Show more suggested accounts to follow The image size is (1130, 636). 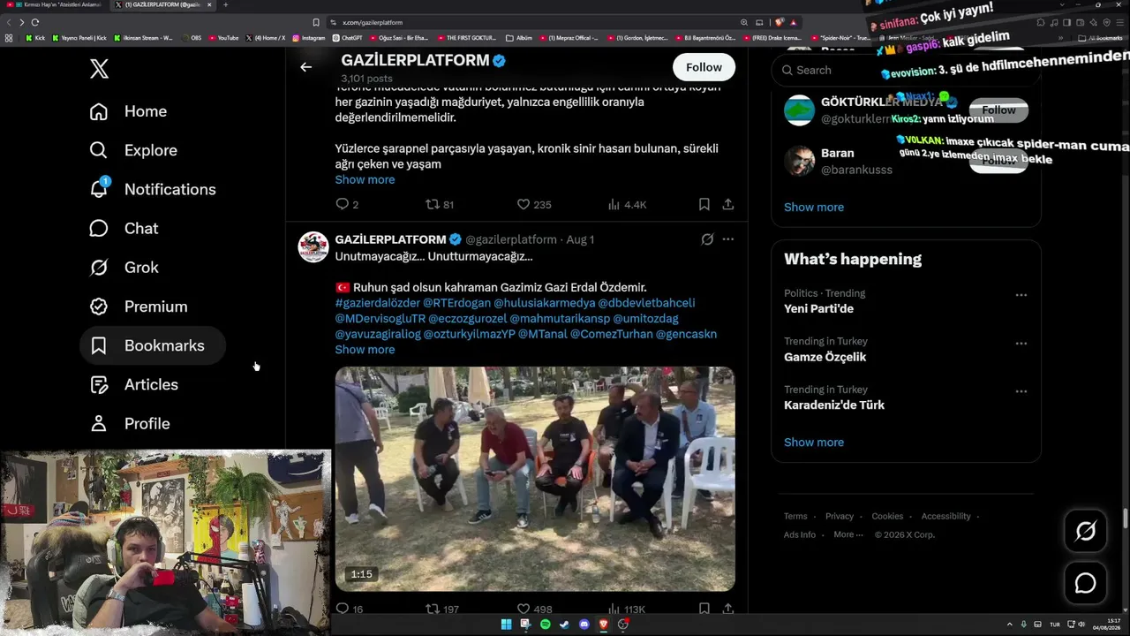coord(814,207)
